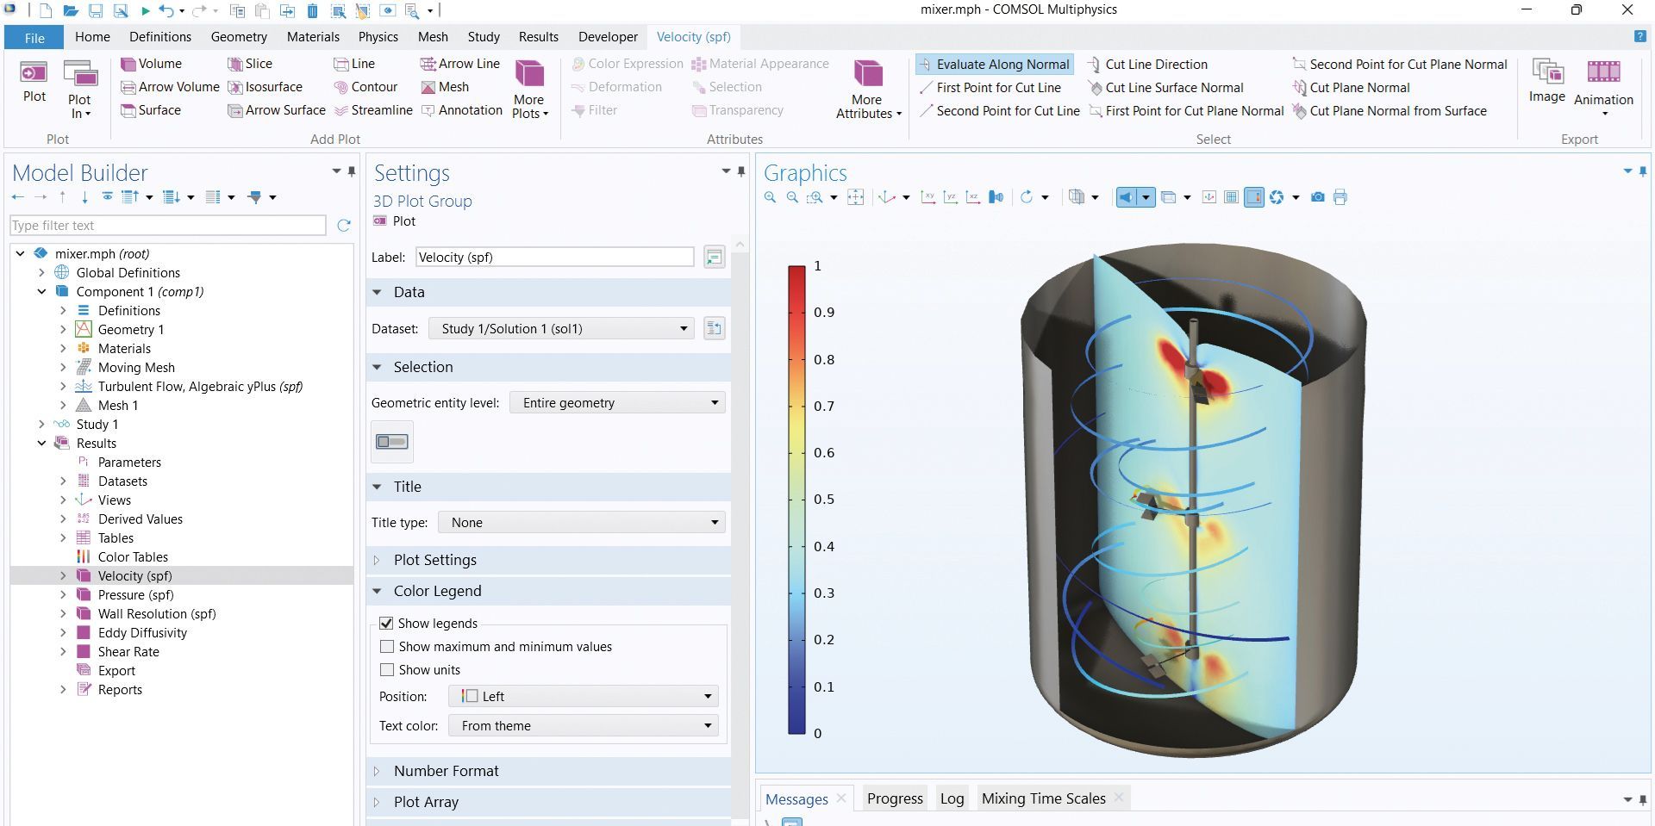Check the Show units option
This screenshot has width=1655, height=826.
click(387, 669)
